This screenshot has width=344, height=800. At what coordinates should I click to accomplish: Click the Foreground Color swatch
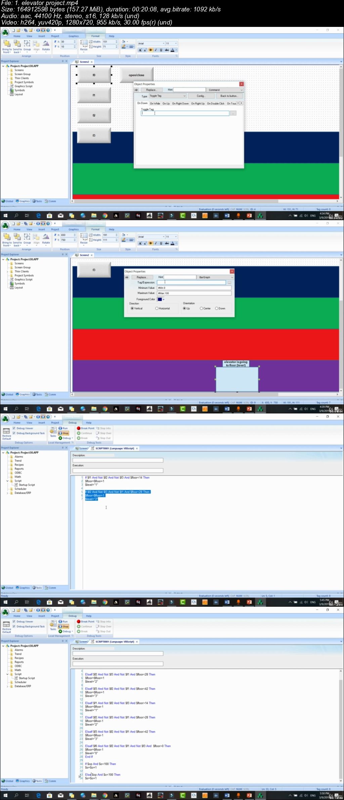point(160,299)
